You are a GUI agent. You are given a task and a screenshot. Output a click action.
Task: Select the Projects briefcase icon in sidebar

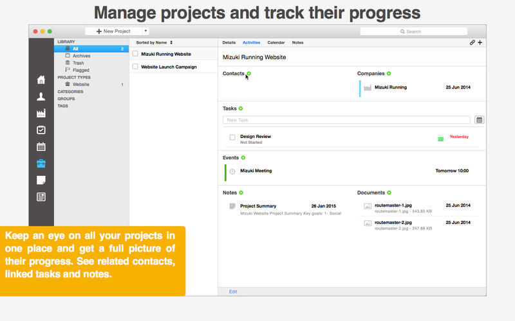tap(41, 163)
